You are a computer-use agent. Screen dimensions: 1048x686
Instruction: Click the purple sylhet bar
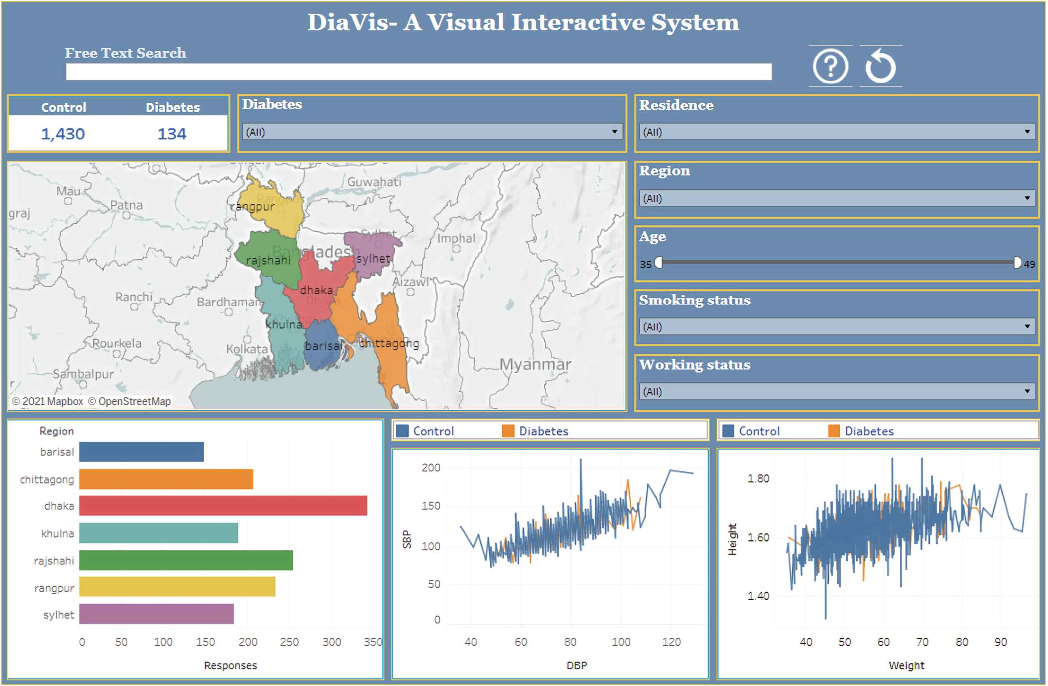pyautogui.click(x=156, y=614)
